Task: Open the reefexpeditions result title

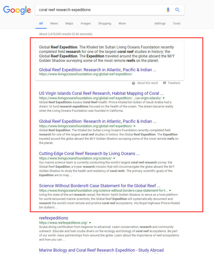Action: (x=53, y=218)
